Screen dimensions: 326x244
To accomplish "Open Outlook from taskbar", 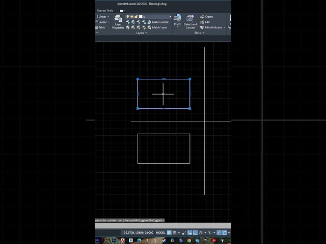I will [197, 240].
